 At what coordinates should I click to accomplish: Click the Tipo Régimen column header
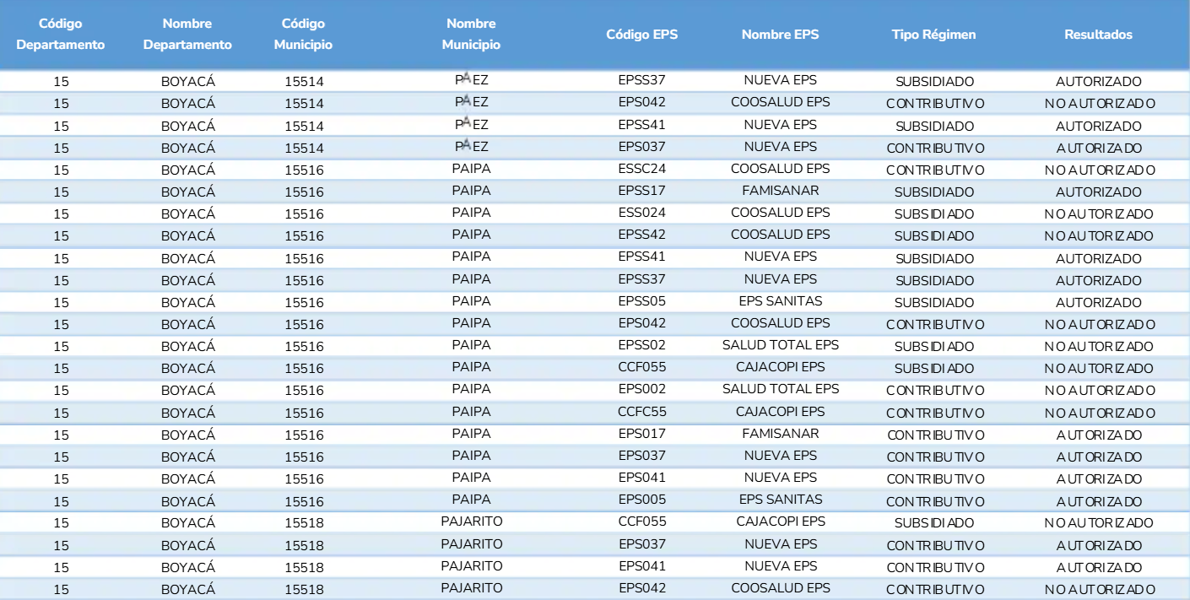[x=933, y=35]
